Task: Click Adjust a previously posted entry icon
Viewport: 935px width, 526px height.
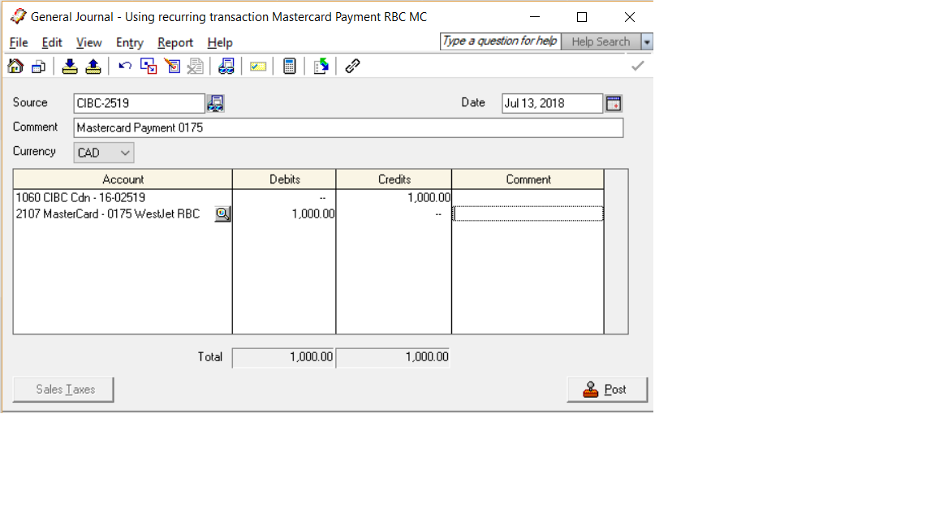Action: point(172,67)
